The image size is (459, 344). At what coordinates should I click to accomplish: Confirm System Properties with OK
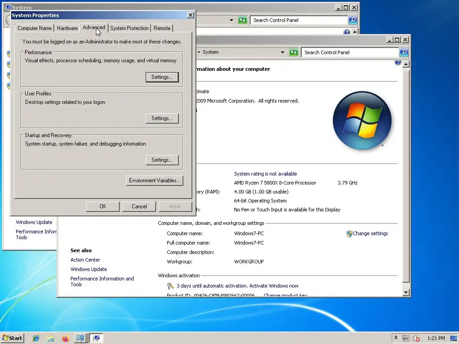[x=103, y=206]
